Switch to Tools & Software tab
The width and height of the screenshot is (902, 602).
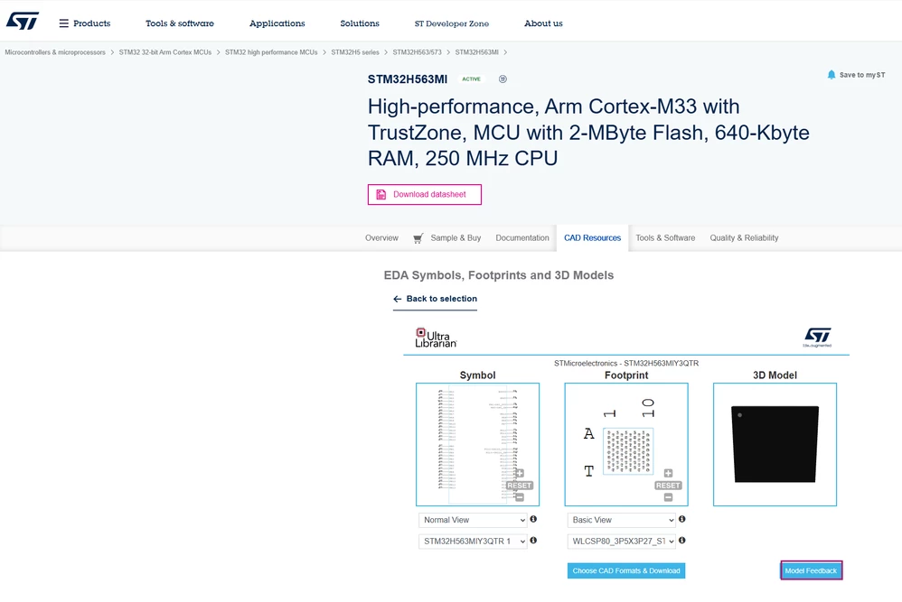[x=665, y=237]
